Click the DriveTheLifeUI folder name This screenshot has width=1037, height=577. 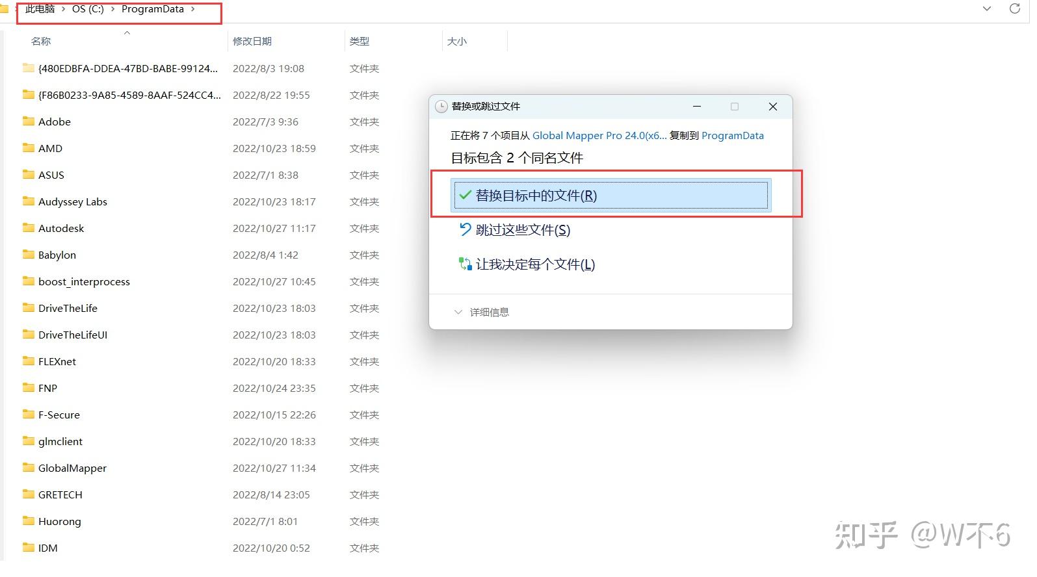[73, 335]
